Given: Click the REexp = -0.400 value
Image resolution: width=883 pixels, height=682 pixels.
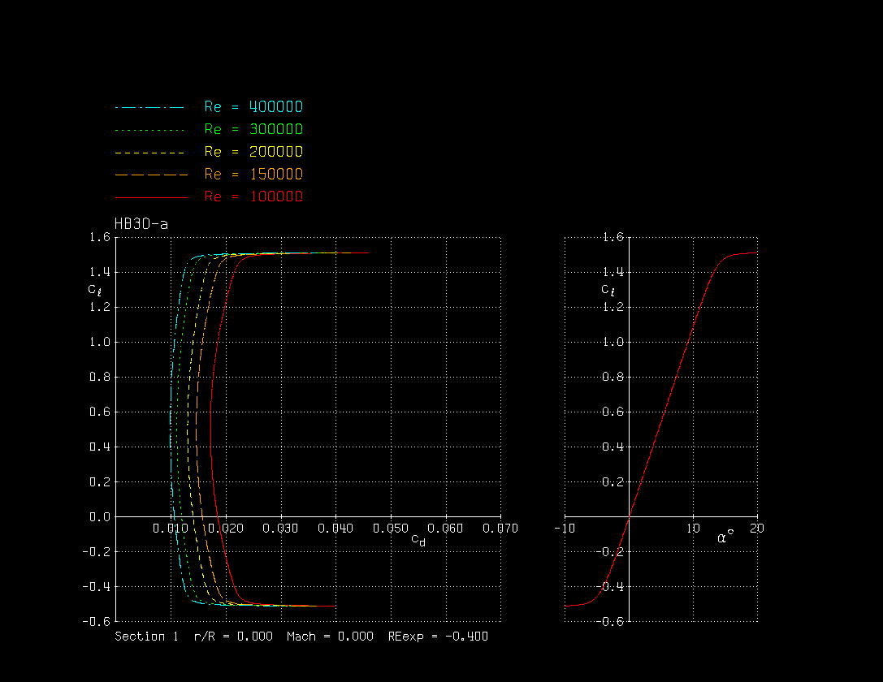Looking at the screenshot, I should pos(438,637).
